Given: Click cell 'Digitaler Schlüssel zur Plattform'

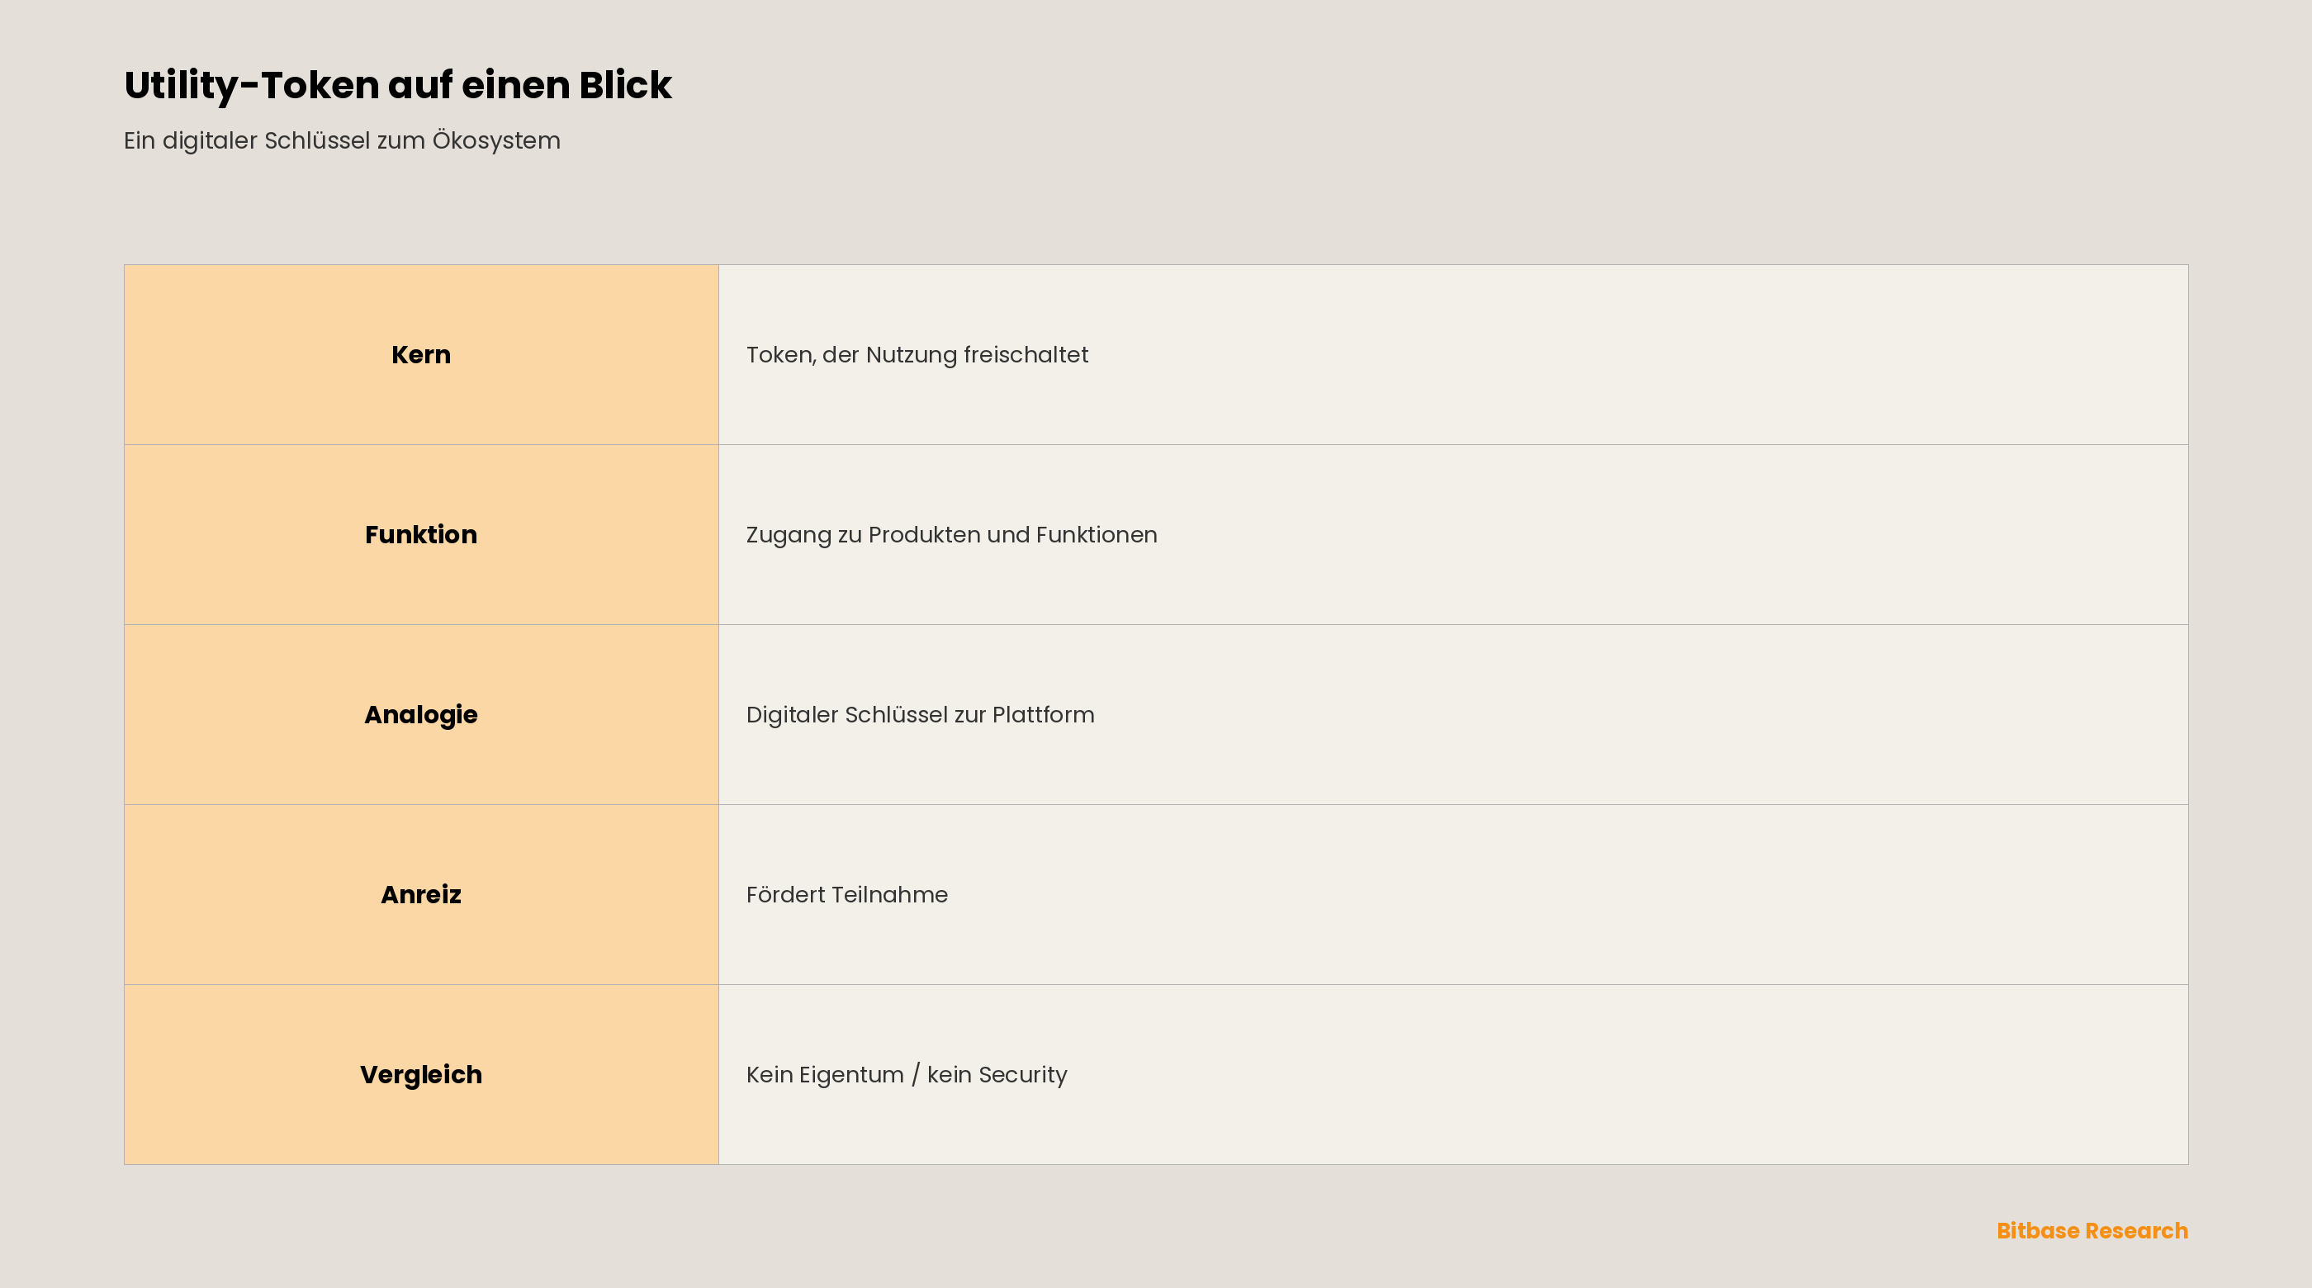Looking at the screenshot, I should pyautogui.click(x=1453, y=714).
